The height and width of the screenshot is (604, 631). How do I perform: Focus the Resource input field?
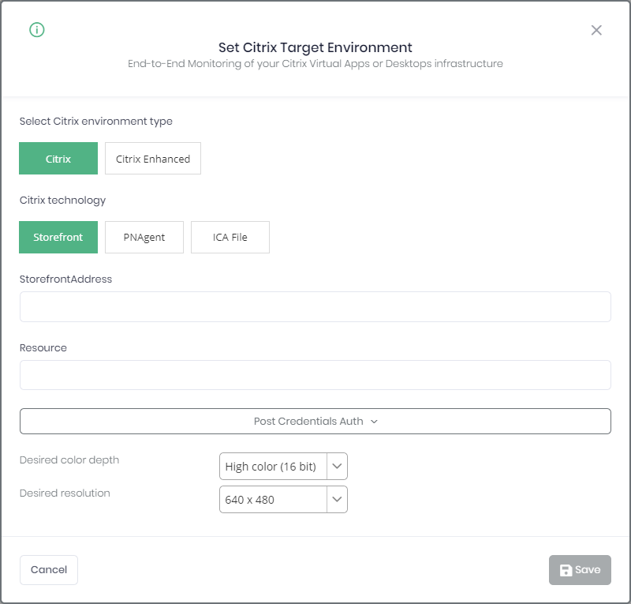tap(315, 375)
